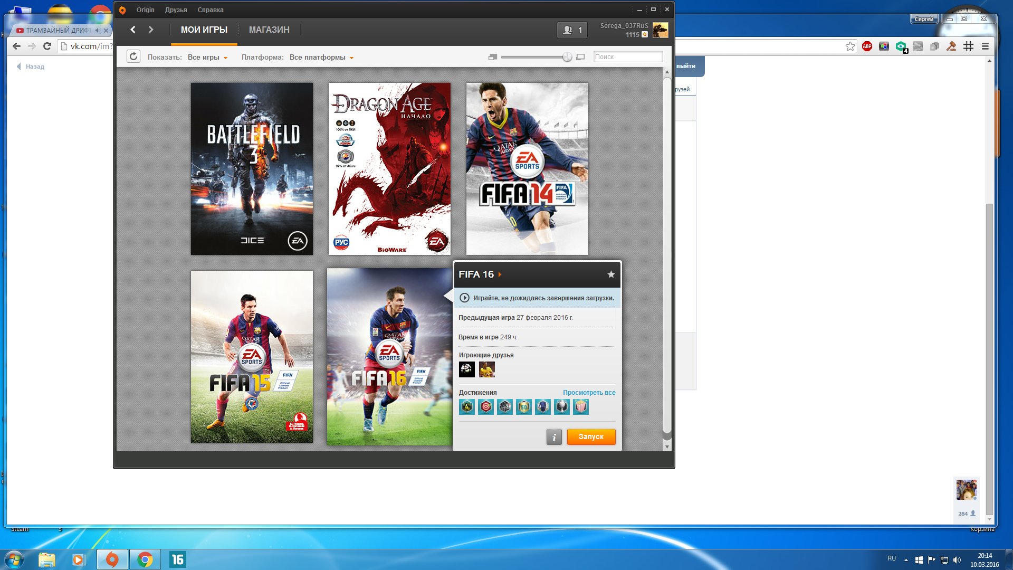This screenshot has height=570, width=1013.
Task: View the fourth achievement badge
Action: (x=524, y=406)
